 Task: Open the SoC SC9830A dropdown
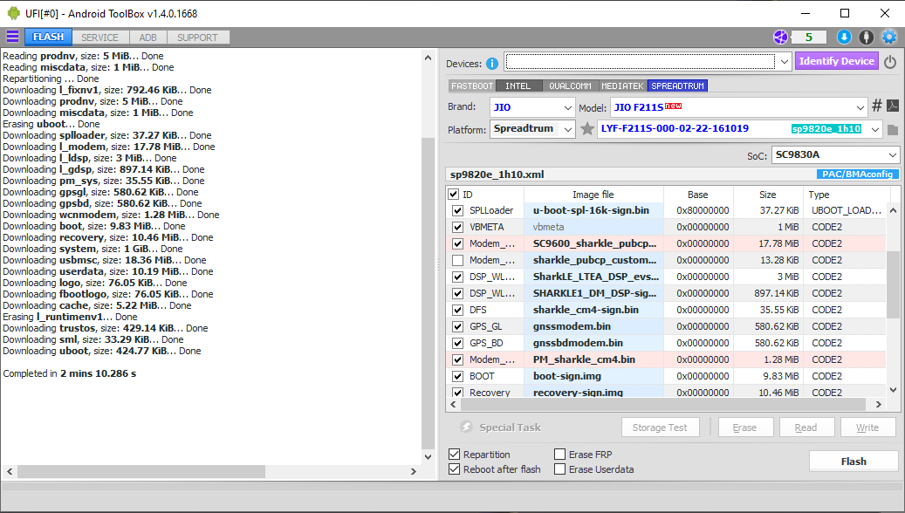click(892, 154)
